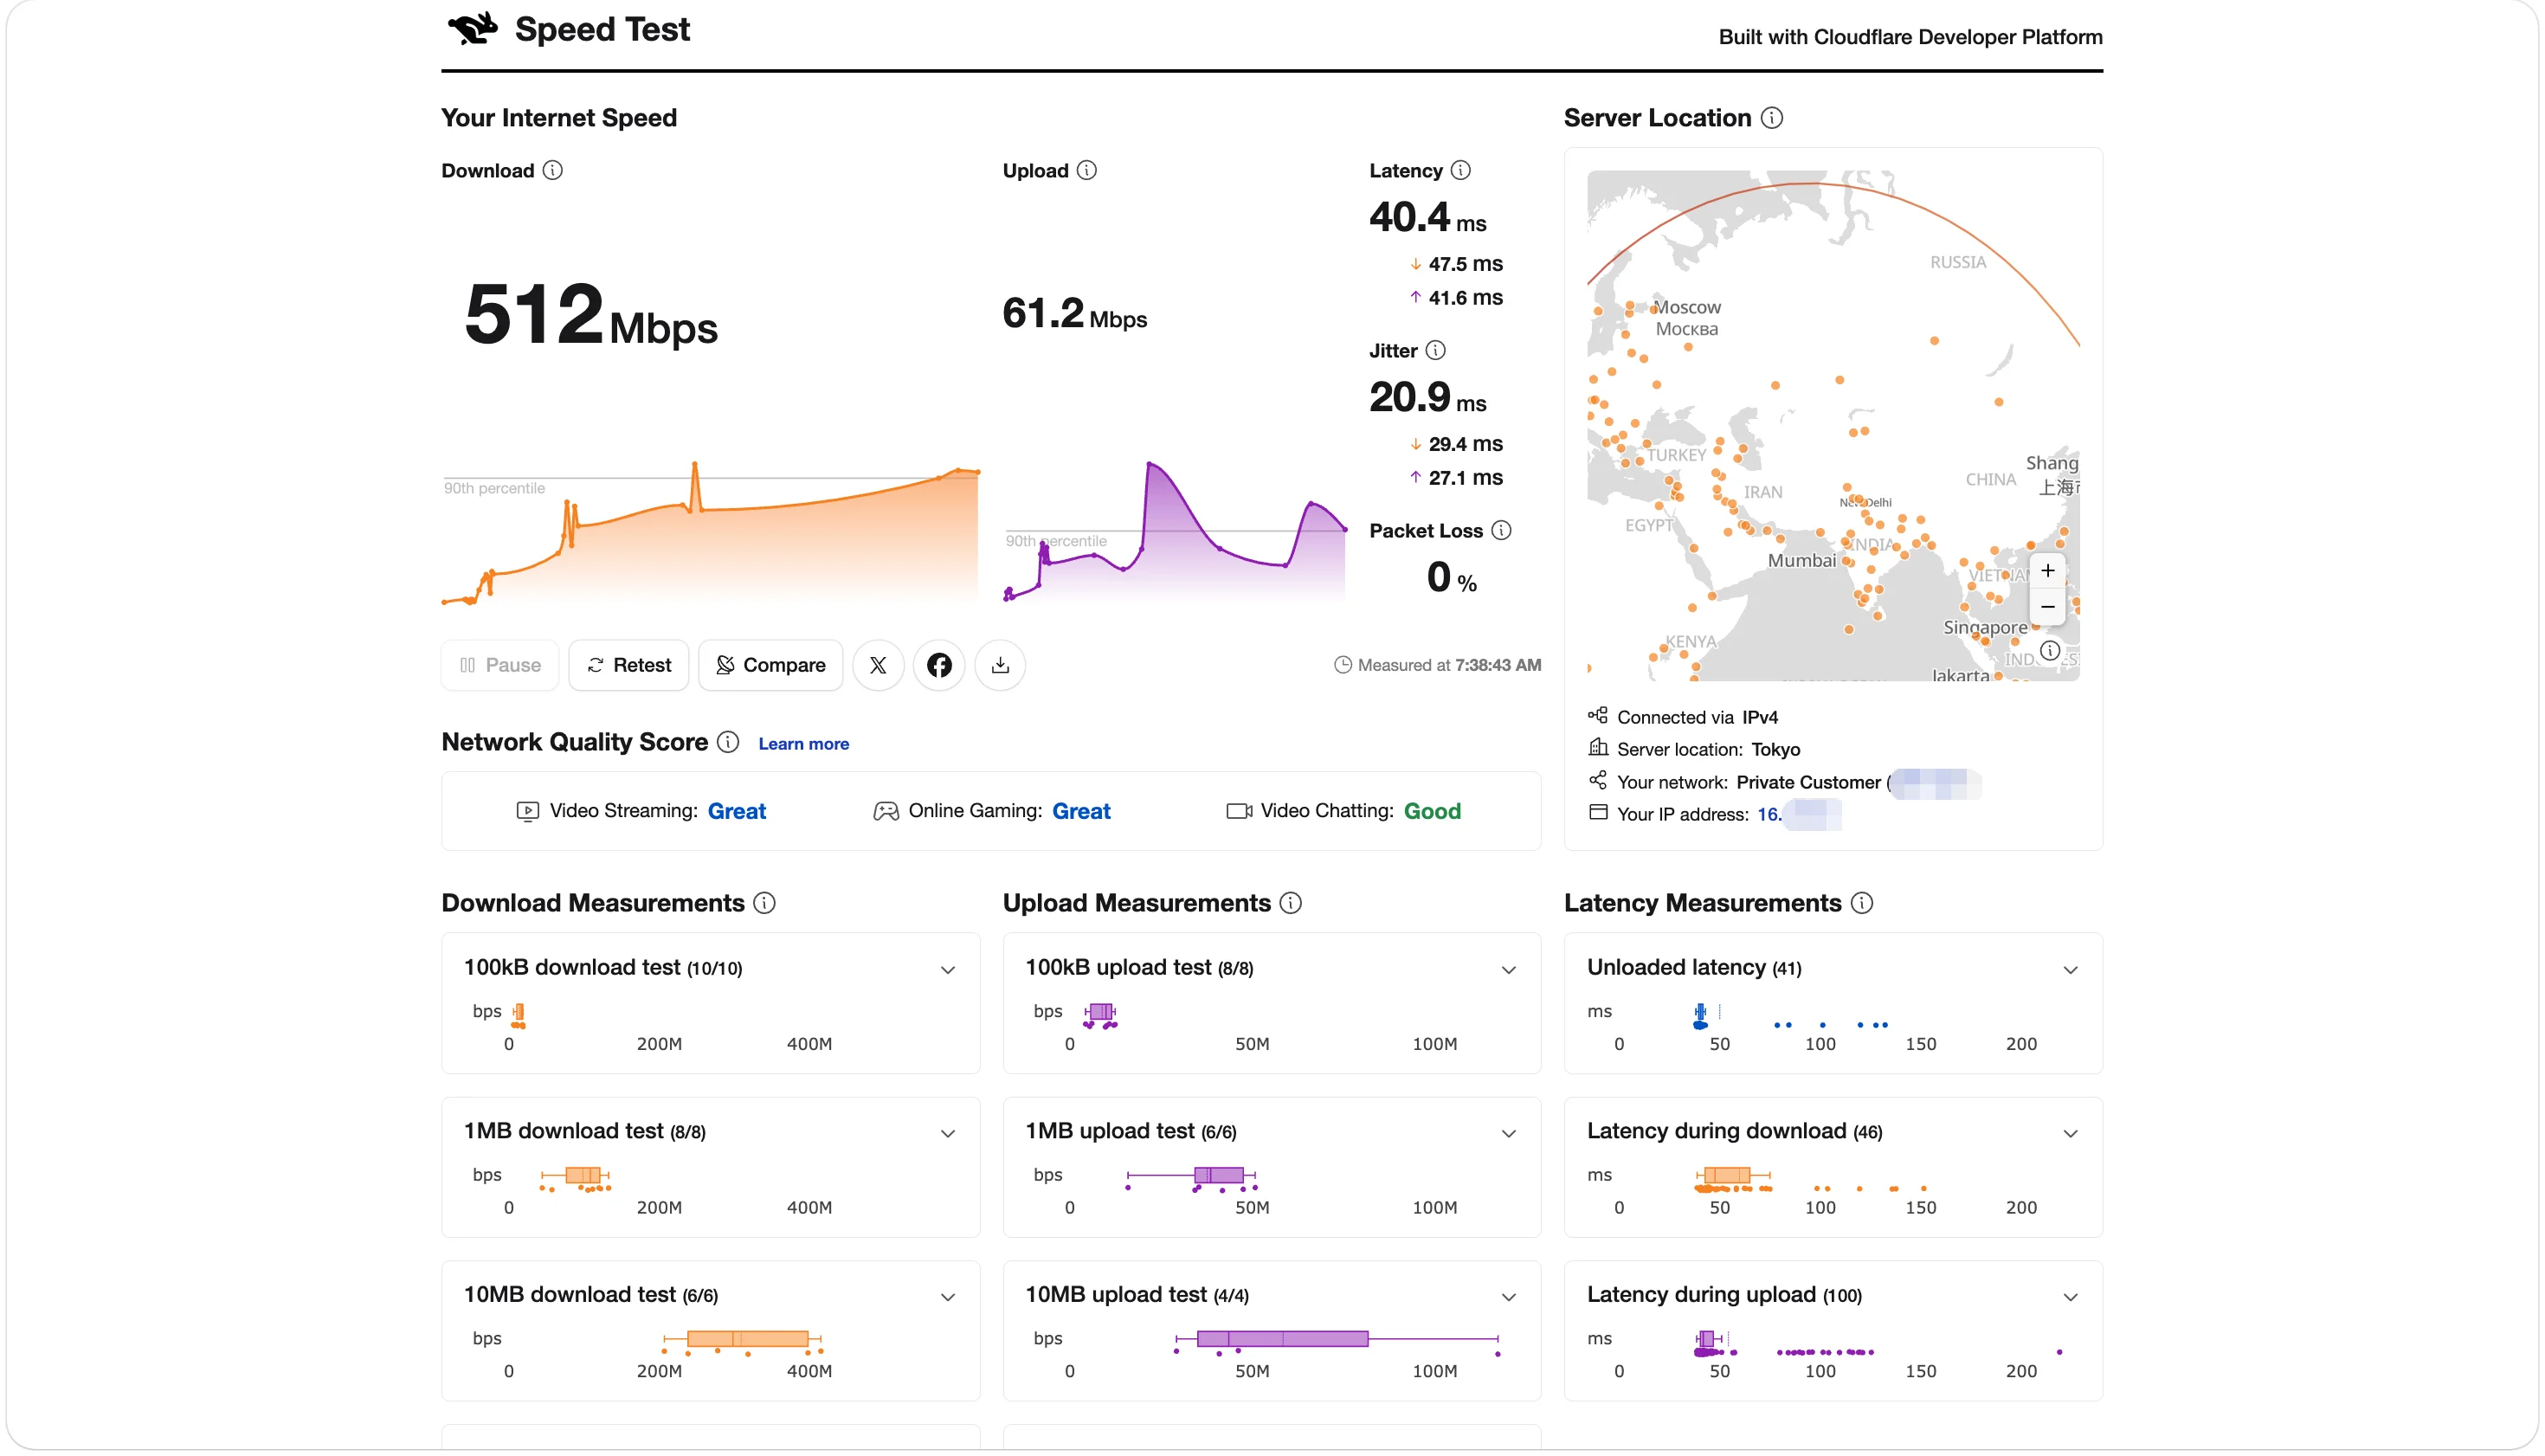Click the map attribution info icon
Screen dimensions: 2545x1456
(2050, 651)
